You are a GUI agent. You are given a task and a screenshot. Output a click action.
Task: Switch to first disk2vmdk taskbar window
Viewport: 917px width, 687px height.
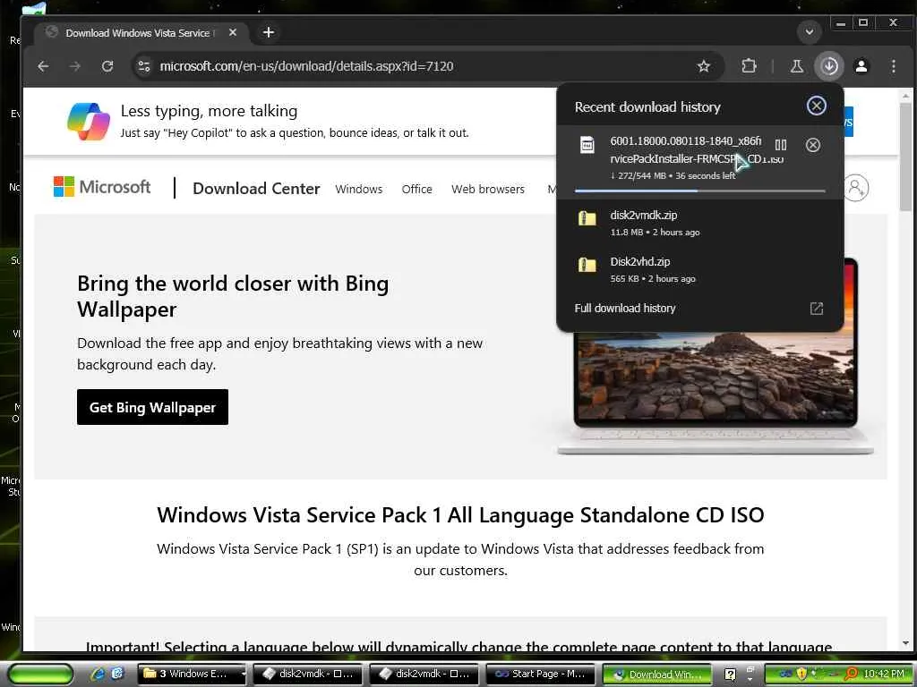tap(308, 674)
